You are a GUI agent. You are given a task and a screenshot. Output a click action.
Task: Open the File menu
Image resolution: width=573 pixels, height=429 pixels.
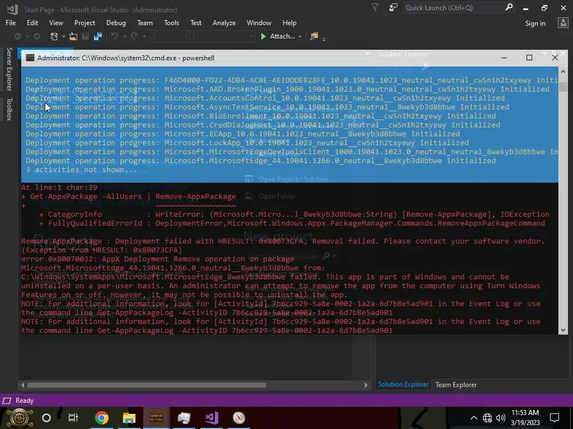coord(11,22)
